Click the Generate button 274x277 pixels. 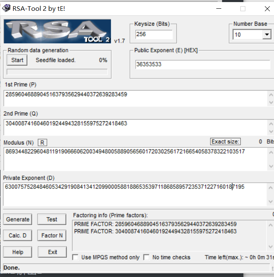coord(18,219)
